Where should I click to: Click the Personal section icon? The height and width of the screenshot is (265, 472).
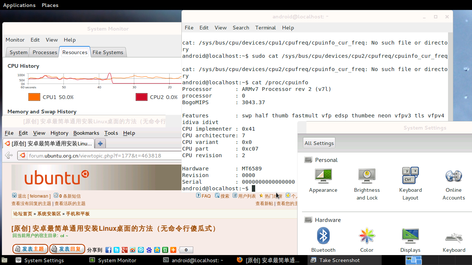point(308,160)
